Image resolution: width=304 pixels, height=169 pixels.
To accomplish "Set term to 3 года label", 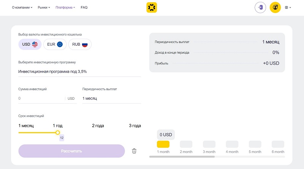I will 135,126.
